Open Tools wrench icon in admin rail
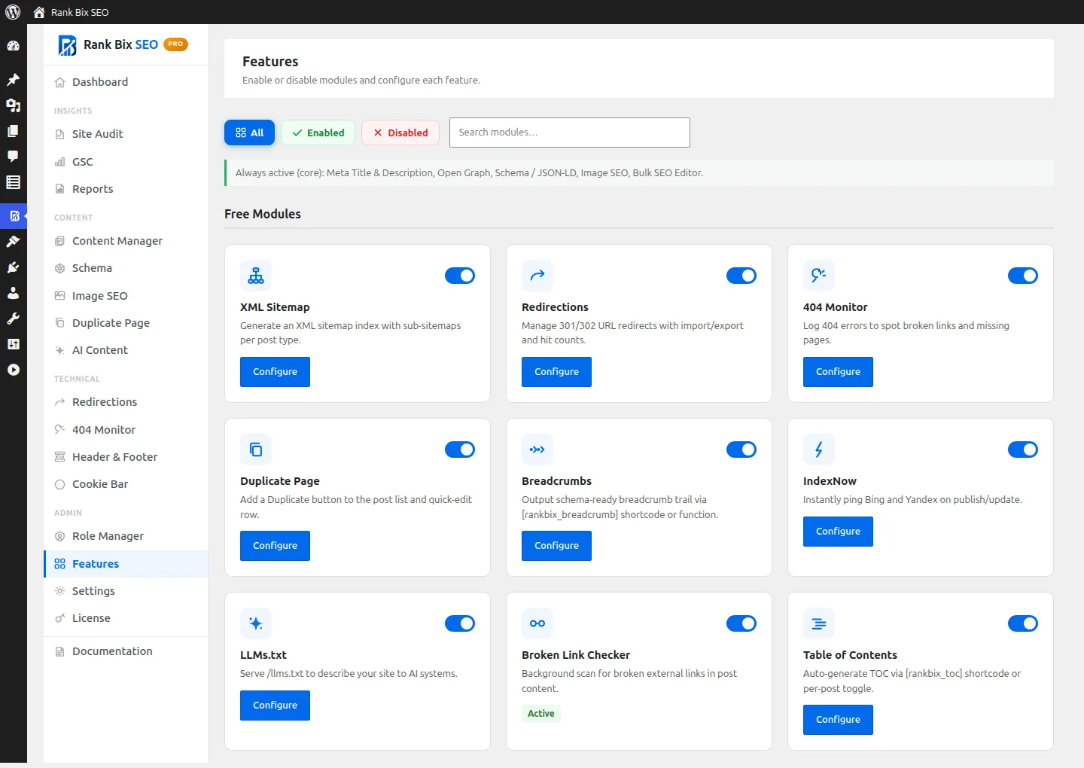Screen dimensions: 1084x768 click(x=13, y=318)
